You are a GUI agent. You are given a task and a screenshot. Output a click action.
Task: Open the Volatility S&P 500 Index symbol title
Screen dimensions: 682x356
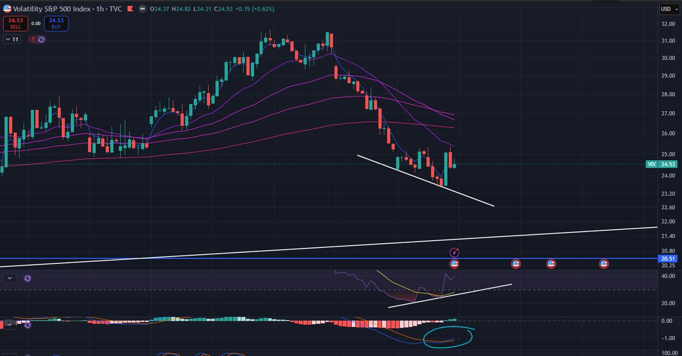[52, 9]
